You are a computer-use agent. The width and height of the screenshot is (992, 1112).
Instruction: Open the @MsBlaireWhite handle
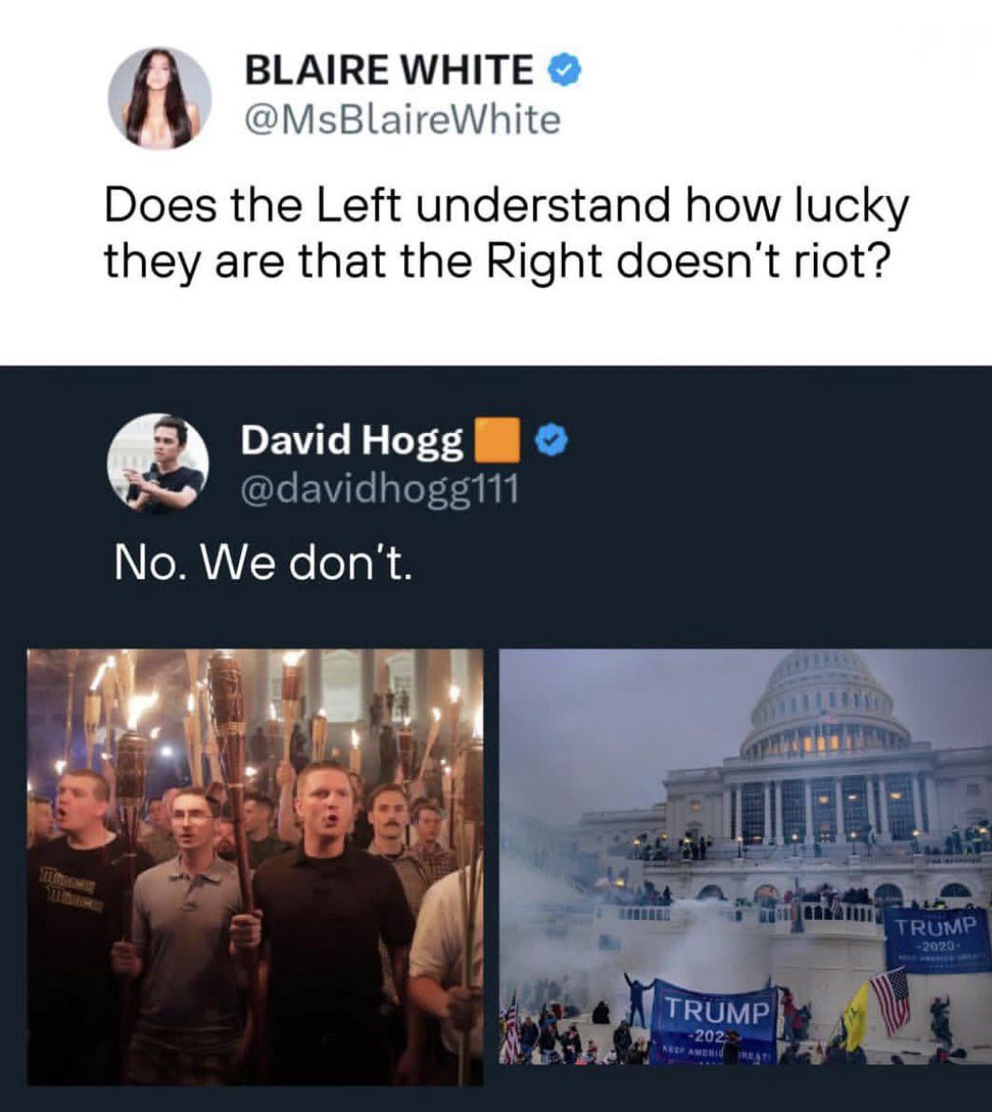point(402,119)
